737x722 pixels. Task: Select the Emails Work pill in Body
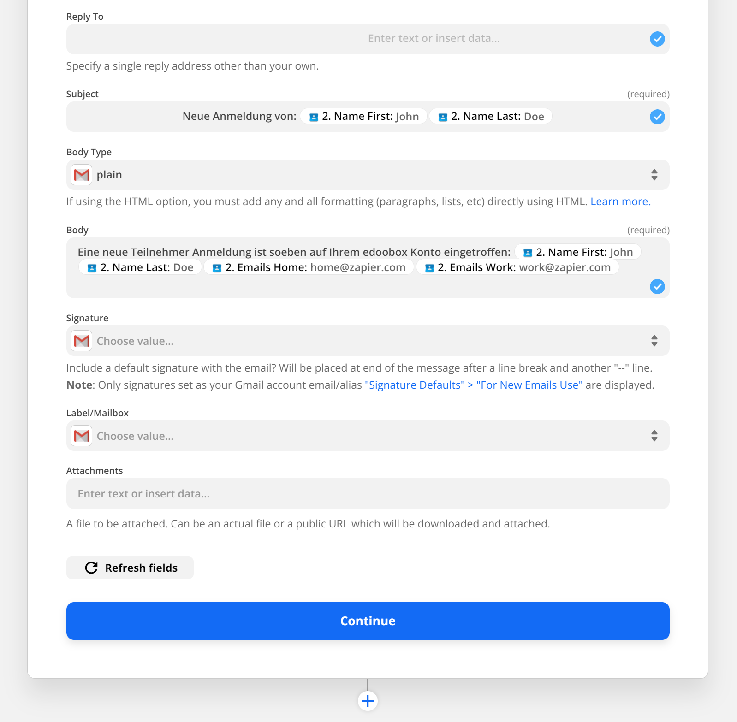pyautogui.click(x=517, y=267)
